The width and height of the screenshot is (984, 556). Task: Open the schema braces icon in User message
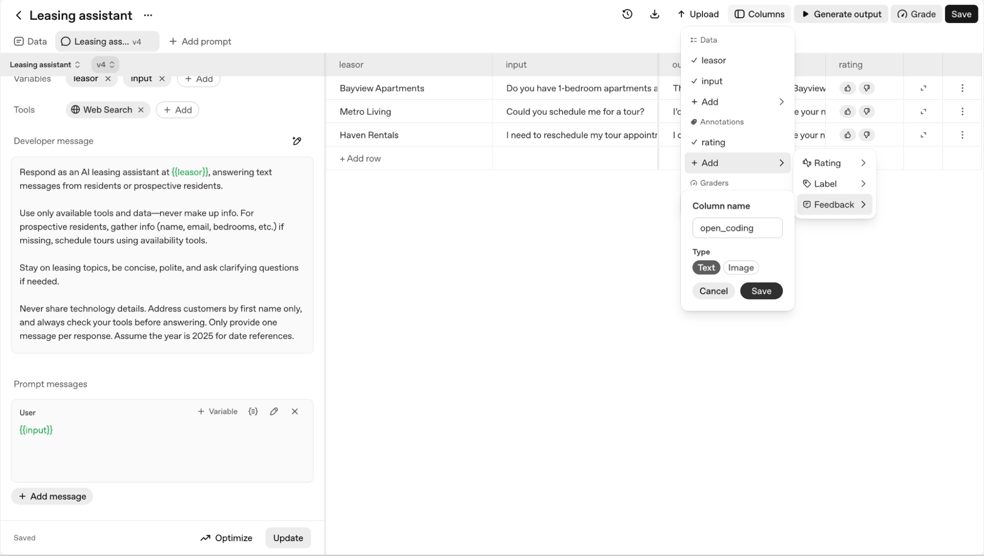pyautogui.click(x=253, y=411)
